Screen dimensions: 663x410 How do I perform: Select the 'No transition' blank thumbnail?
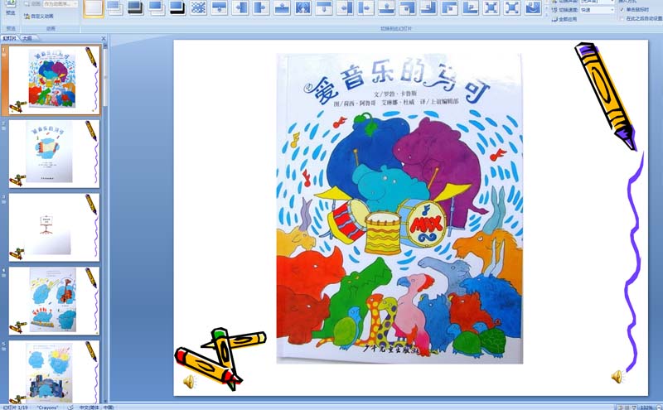(94, 8)
